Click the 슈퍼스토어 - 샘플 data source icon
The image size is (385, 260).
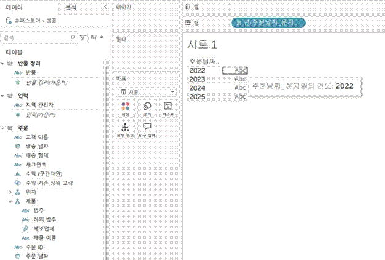7,20
